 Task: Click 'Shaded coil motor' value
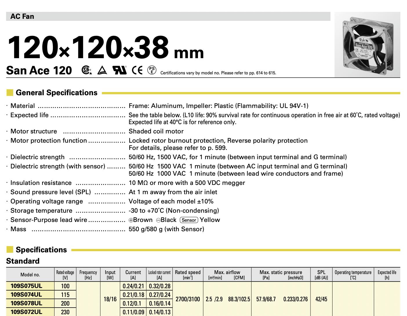[x=156, y=131]
